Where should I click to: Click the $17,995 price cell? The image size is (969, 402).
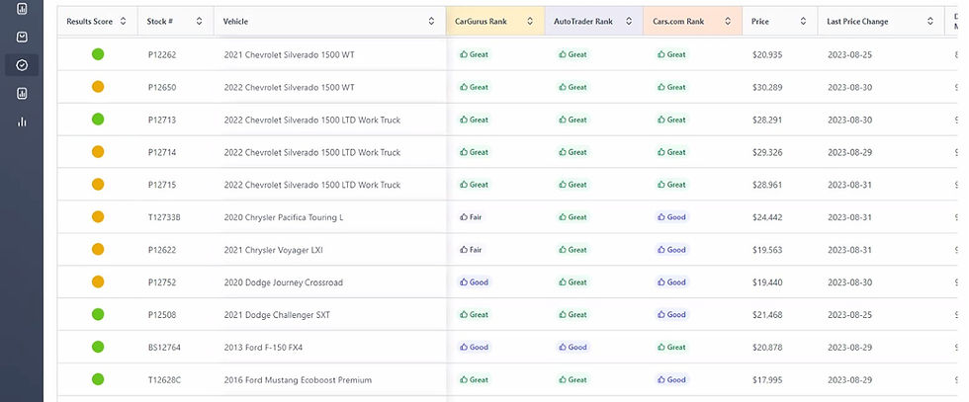pyautogui.click(x=767, y=380)
